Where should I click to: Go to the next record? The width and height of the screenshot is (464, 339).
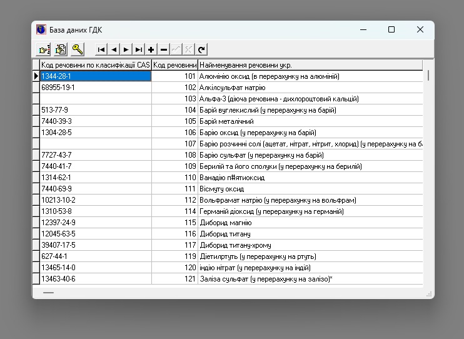point(126,49)
